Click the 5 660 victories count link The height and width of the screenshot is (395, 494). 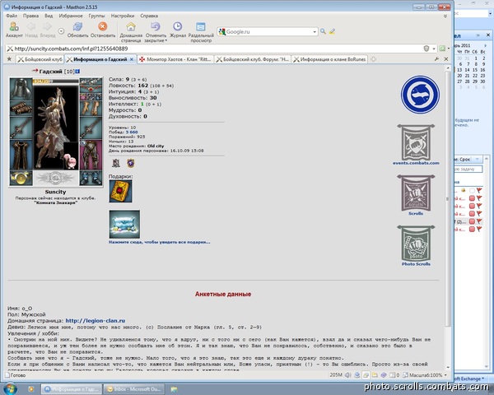[132, 132]
